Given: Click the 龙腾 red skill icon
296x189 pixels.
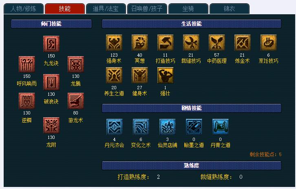Looking at the screenshot, I should (x=75, y=64).
